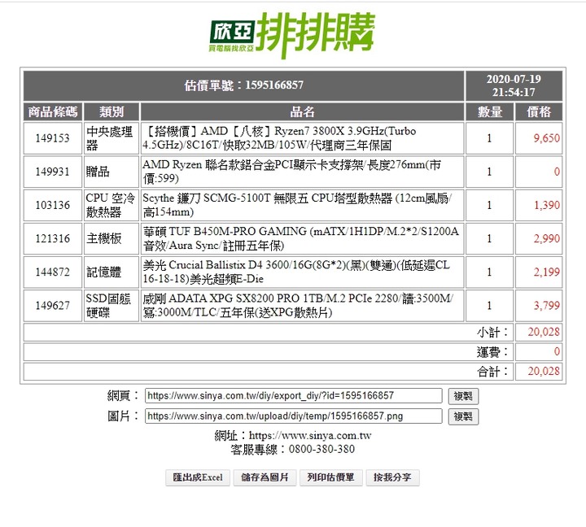Screen dimensions: 586x527
Task: Click quantity 1 in the 主機板 row
Action: pos(489,238)
